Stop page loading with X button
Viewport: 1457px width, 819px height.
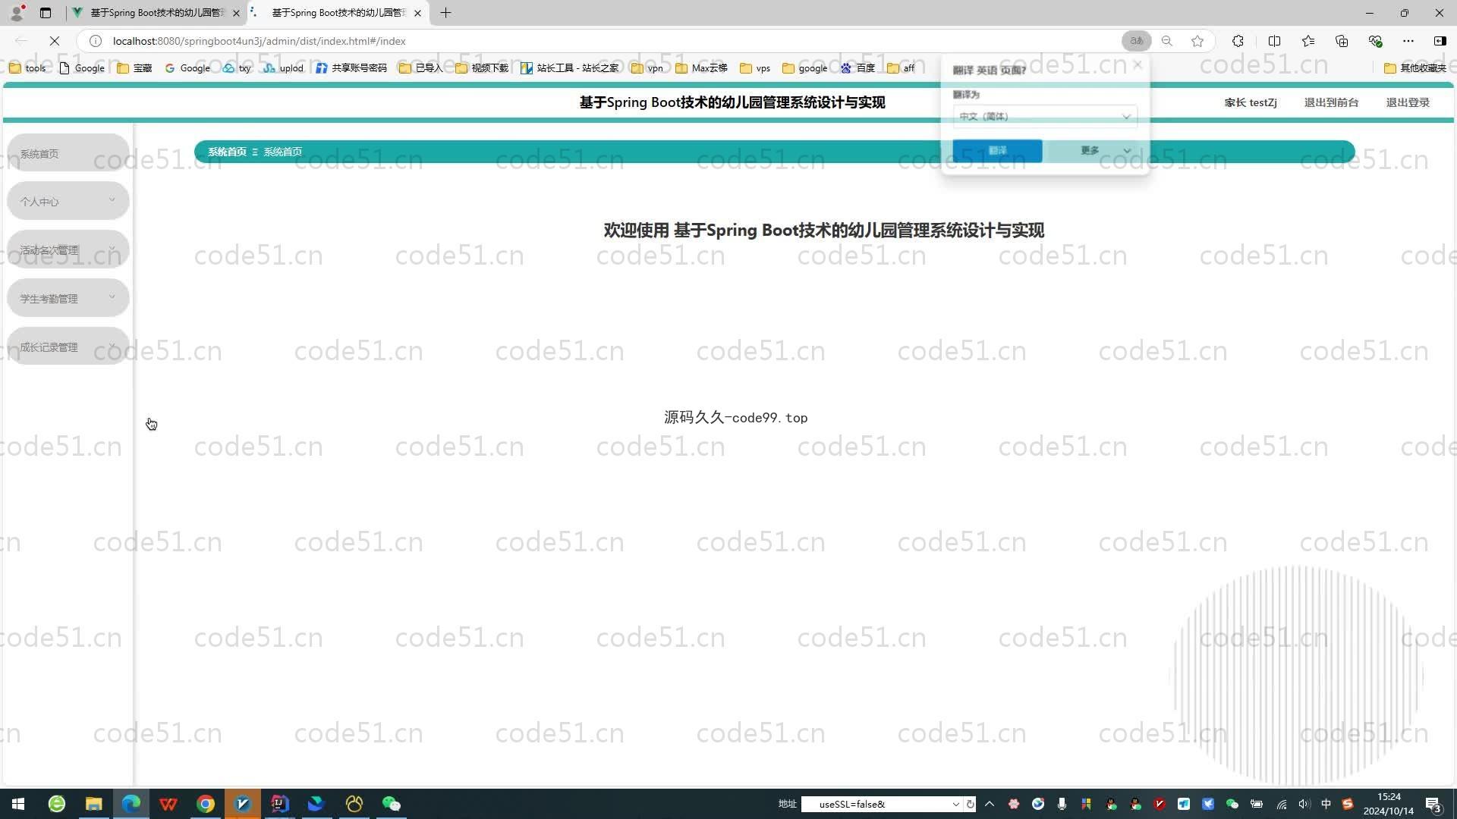pyautogui.click(x=55, y=41)
